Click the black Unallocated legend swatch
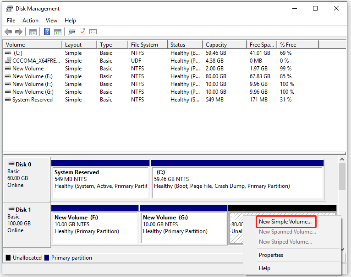The width and height of the screenshot is (351, 277). [8, 257]
